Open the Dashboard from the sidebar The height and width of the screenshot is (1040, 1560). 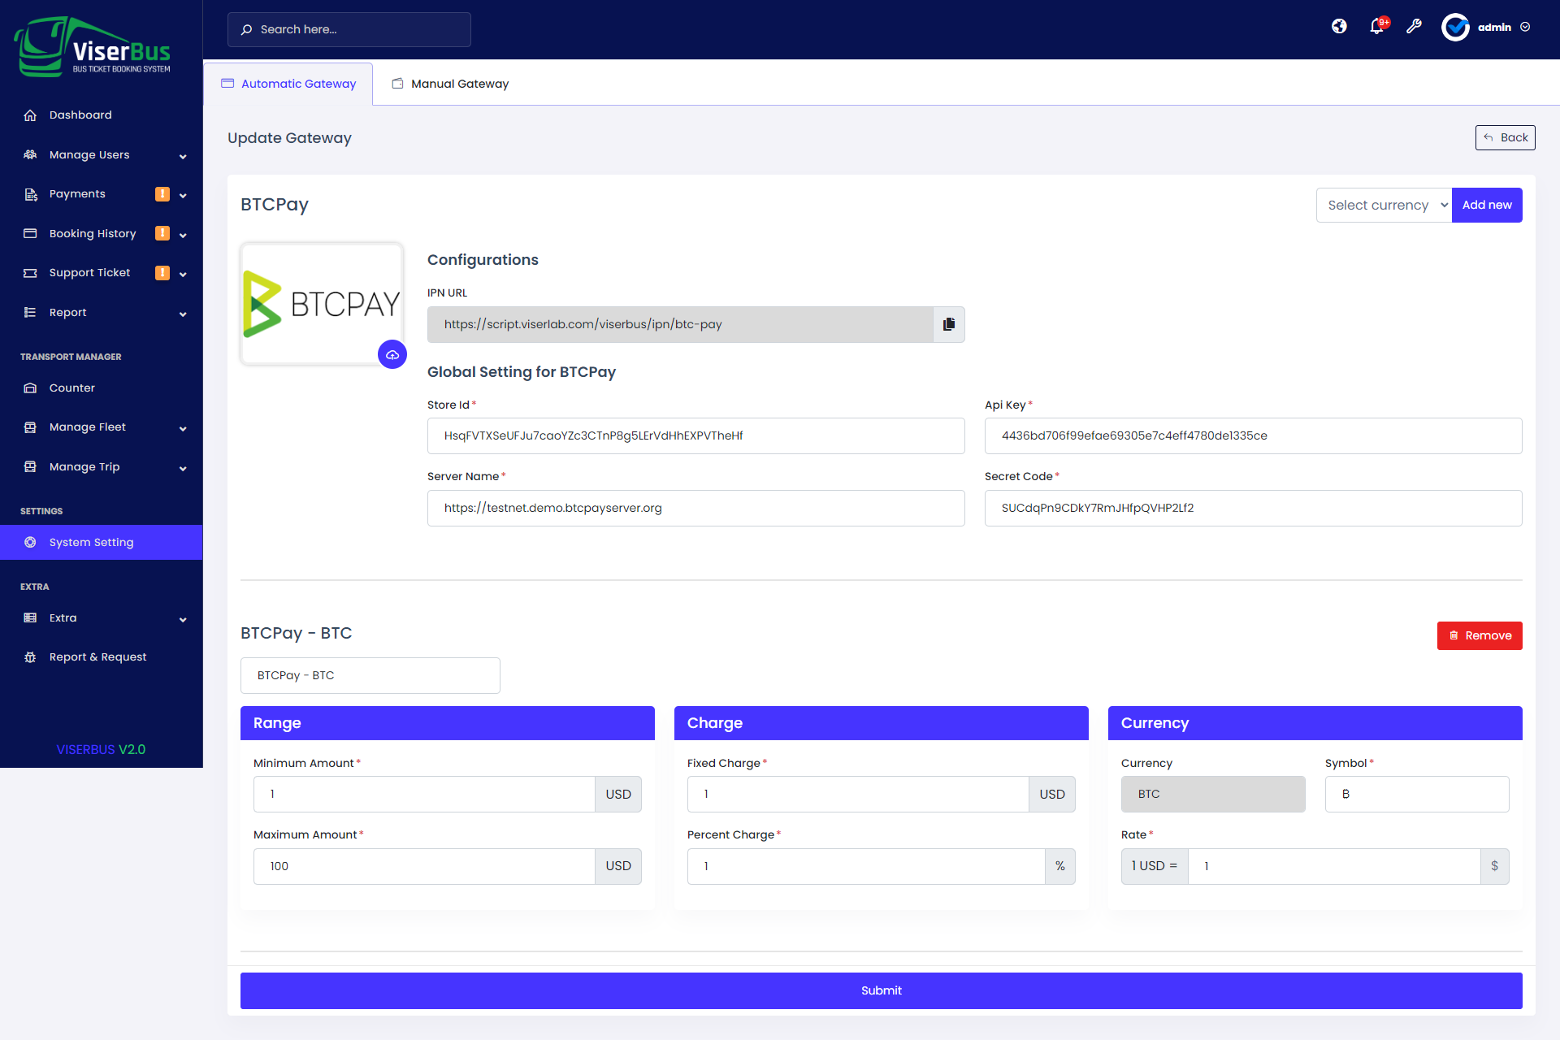coord(82,115)
